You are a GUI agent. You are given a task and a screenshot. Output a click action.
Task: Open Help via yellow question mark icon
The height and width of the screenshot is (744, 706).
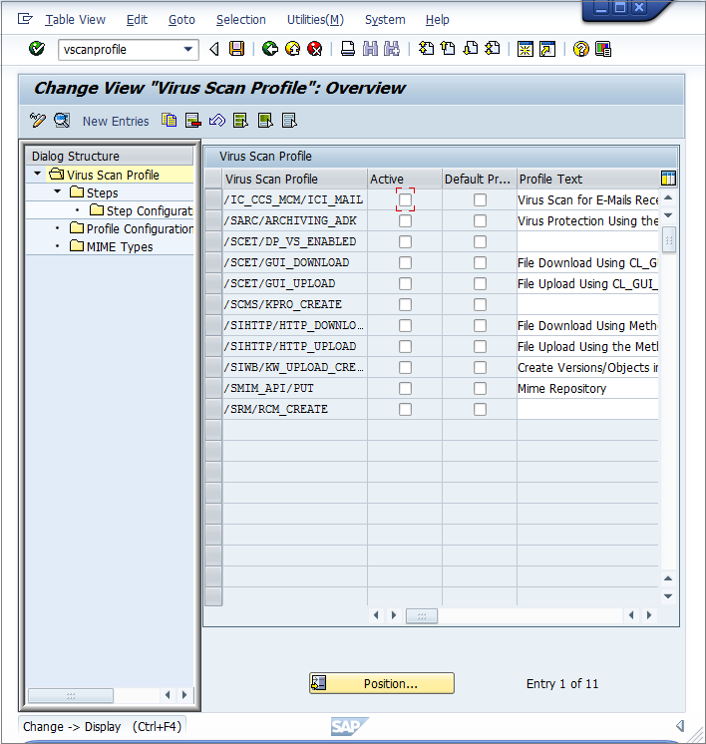[581, 49]
